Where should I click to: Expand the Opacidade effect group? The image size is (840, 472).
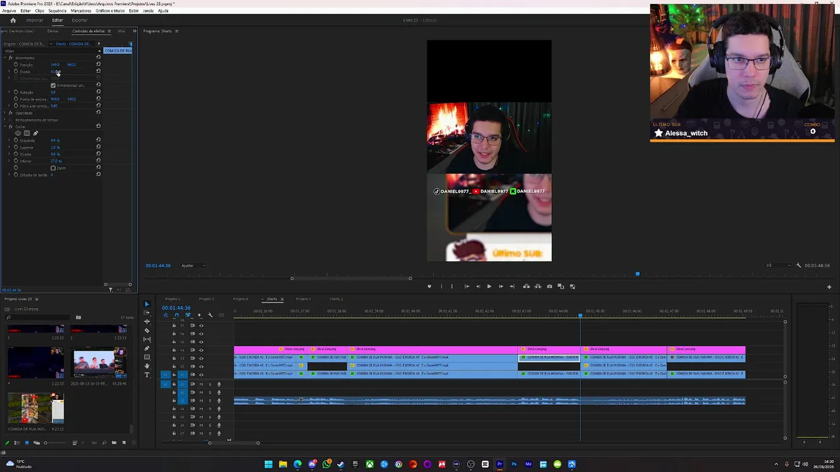coord(5,113)
